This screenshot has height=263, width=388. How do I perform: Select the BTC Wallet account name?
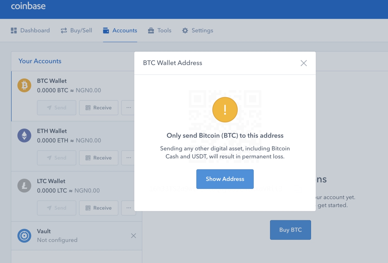coord(52,81)
